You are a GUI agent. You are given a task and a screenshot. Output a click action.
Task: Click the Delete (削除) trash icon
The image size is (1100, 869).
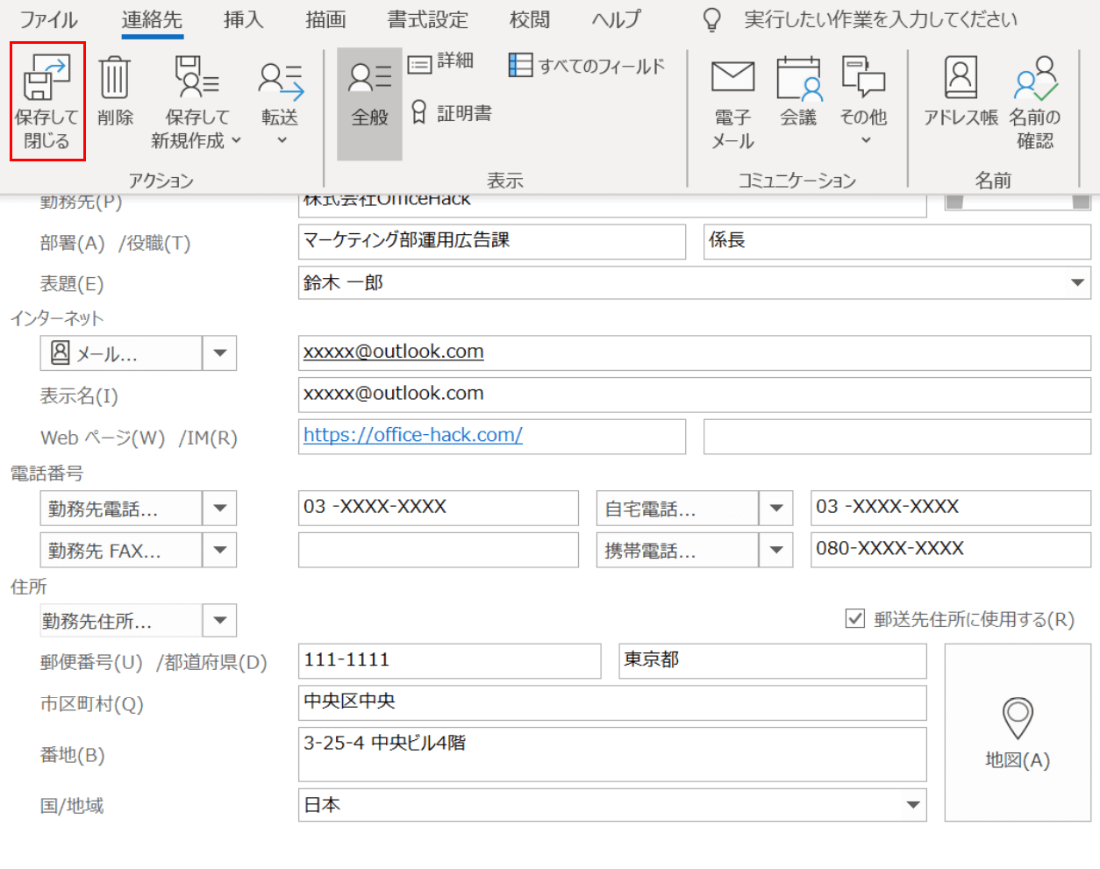115,79
